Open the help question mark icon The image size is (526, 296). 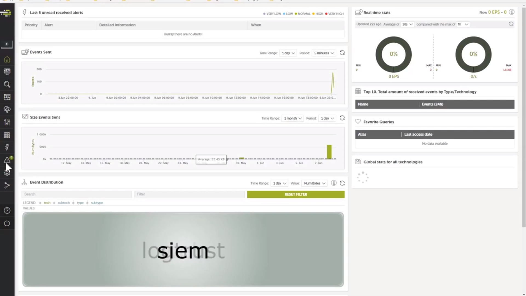(7, 210)
